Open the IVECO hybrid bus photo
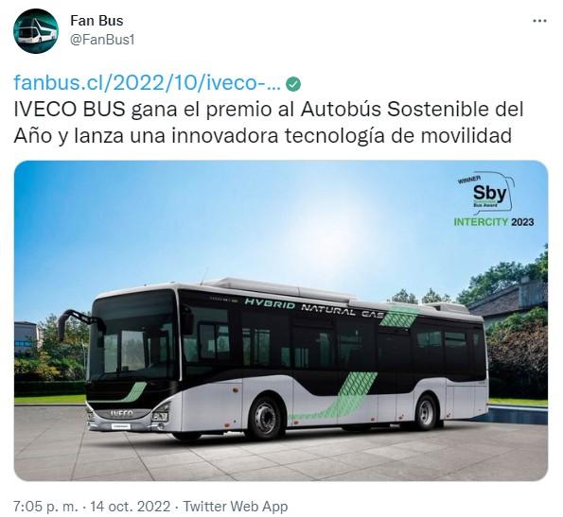The width and height of the screenshot is (563, 517). (281, 320)
